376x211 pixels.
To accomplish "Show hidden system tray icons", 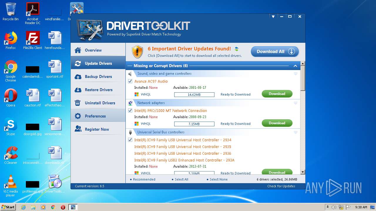I will [327, 207].
